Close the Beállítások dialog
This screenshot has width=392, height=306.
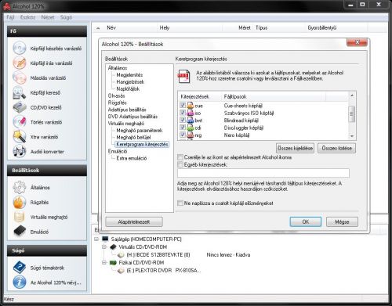[357, 42]
